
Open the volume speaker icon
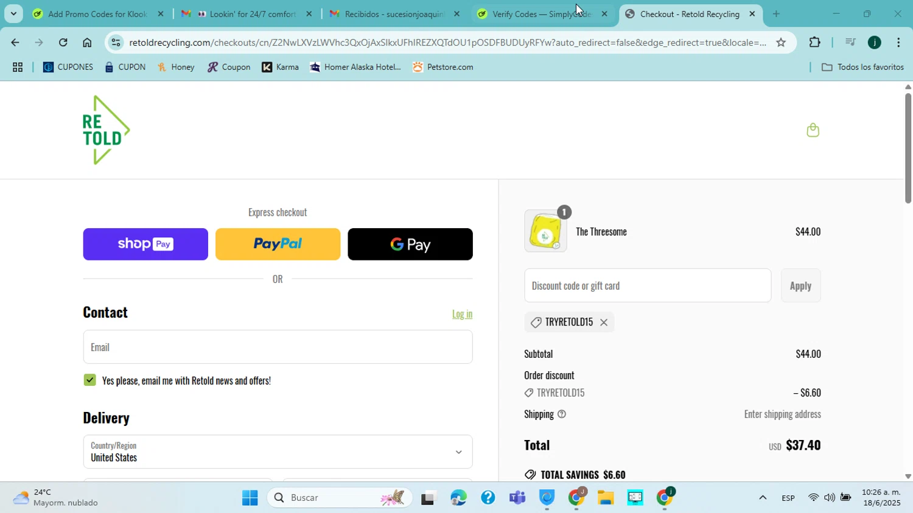point(829,498)
